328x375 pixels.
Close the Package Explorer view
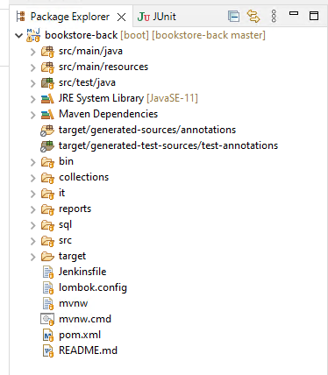(x=121, y=18)
